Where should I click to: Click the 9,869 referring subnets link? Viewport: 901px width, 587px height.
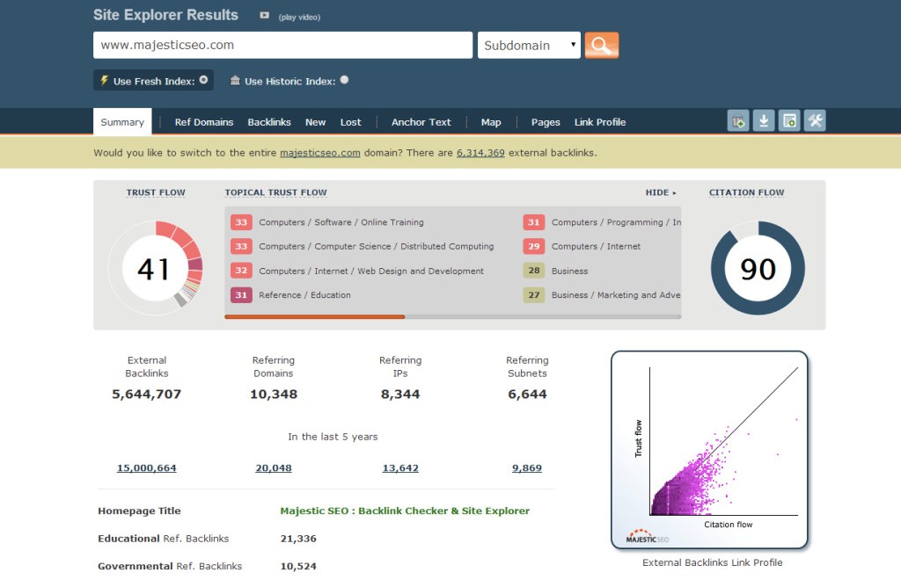coord(527,468)
